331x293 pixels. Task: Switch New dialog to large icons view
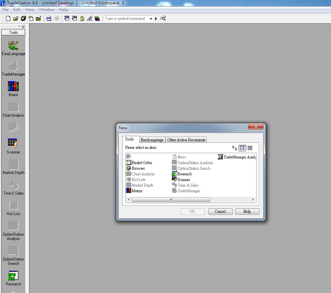tap(235, 148)
